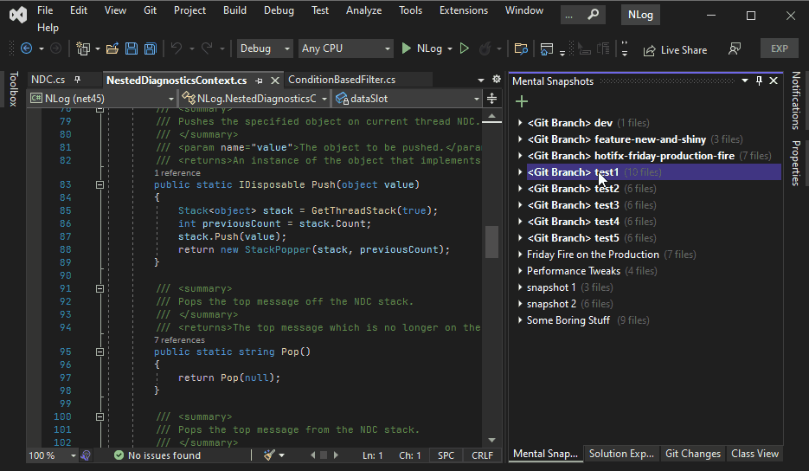809x471 pixels.
Task: Open the Toolbox side panel
Action: tap(14, 89)
